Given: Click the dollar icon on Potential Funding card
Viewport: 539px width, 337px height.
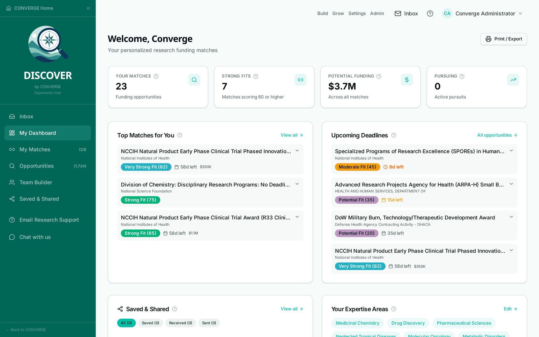Looking at the screenshot, I should [407, 80].
